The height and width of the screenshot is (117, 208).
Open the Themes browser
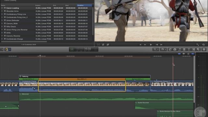coord(198,49)
